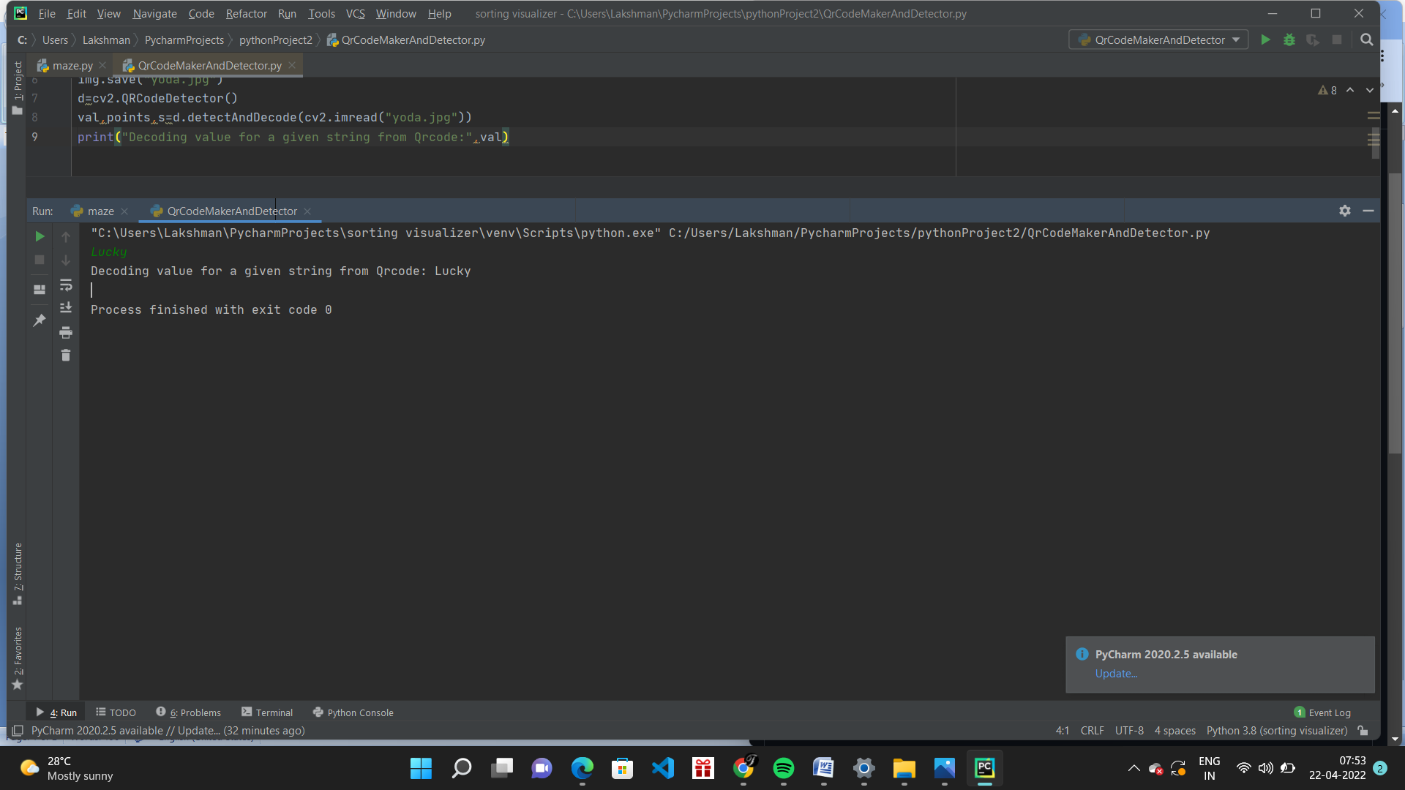Rerun the program from the Run panel

[40, 236]
